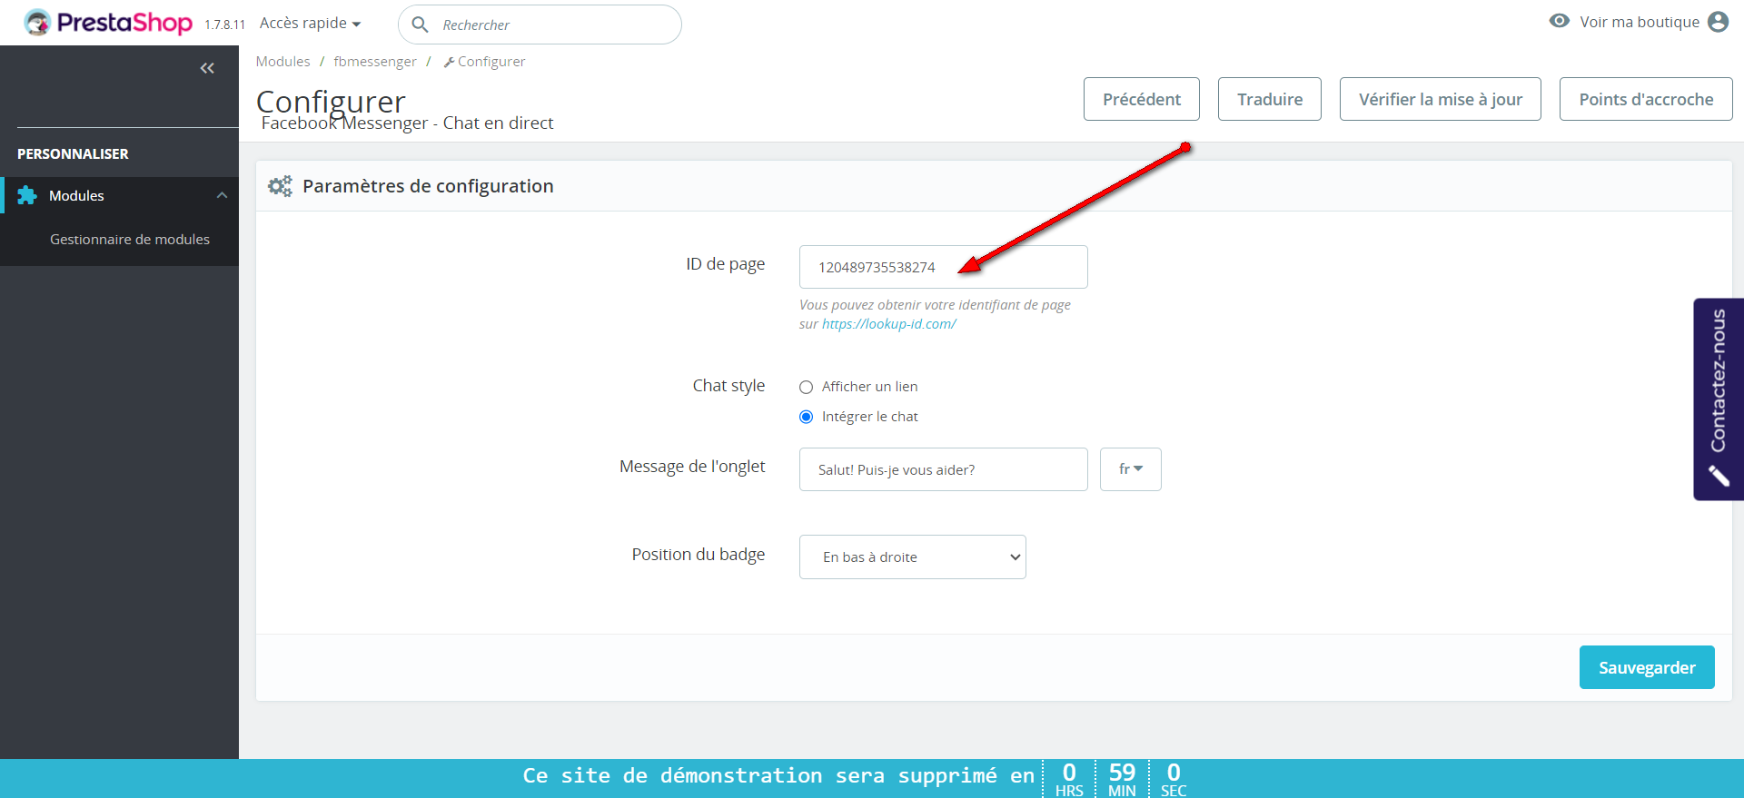
Task: Click the Modules puzzle piece icon
Action: (27, 195)
